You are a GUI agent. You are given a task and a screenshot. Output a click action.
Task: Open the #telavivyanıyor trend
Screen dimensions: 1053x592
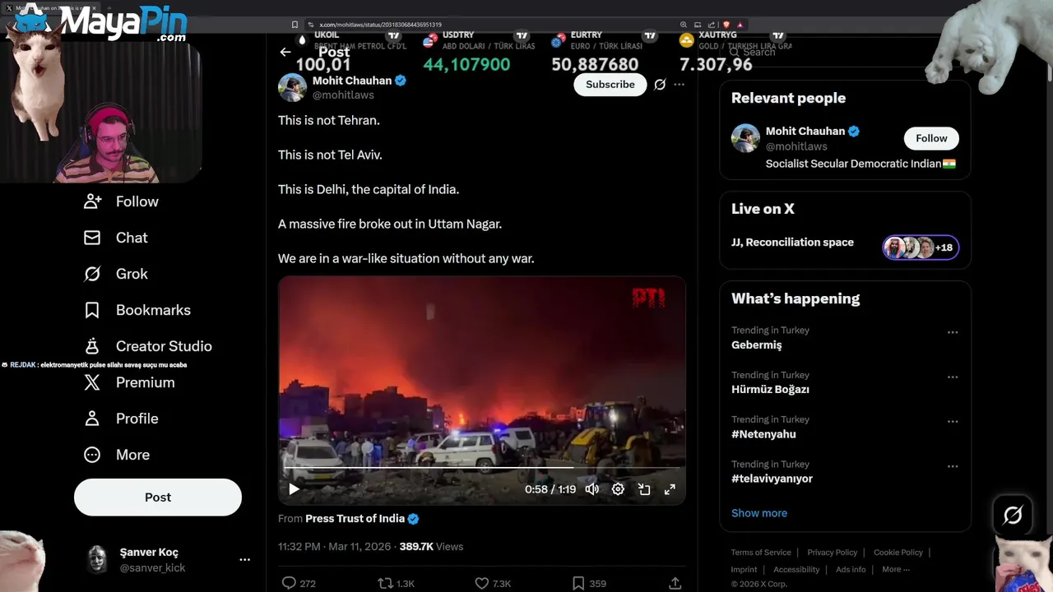(772, 479)
